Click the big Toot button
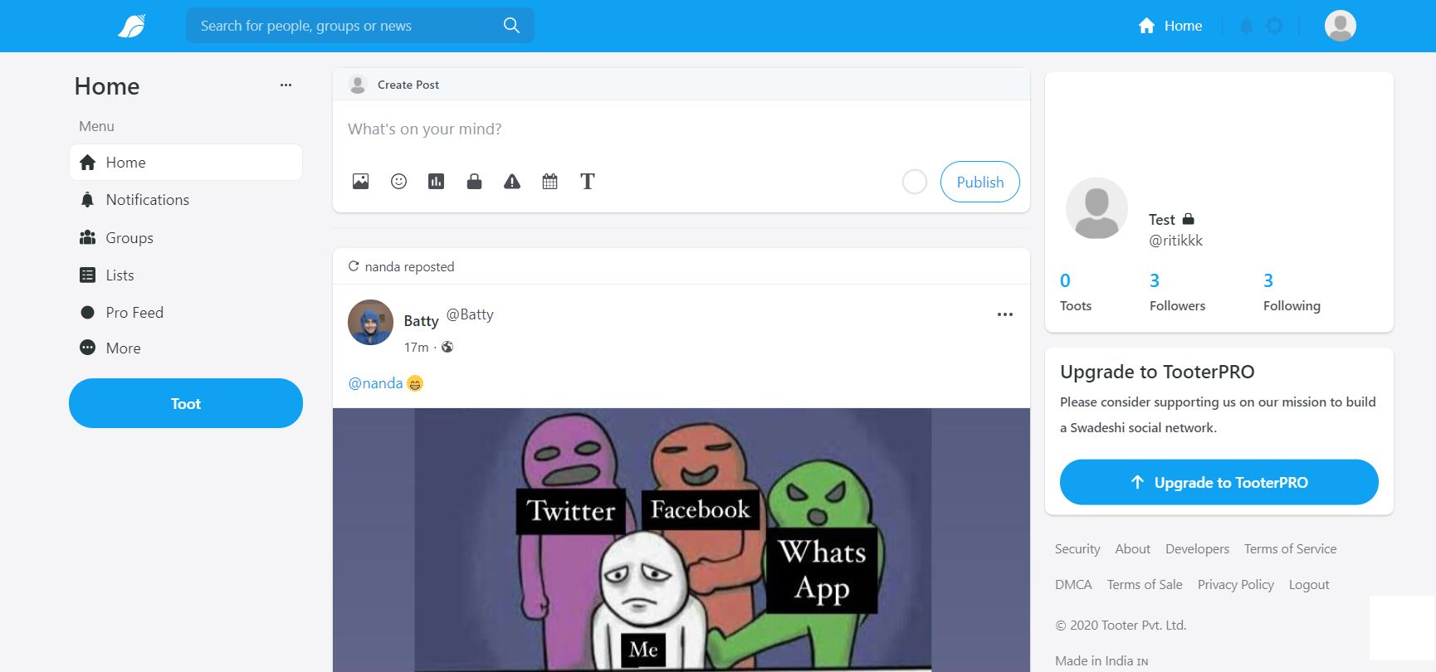Screen dimensions: 1436x672 [x=185, y=403]
